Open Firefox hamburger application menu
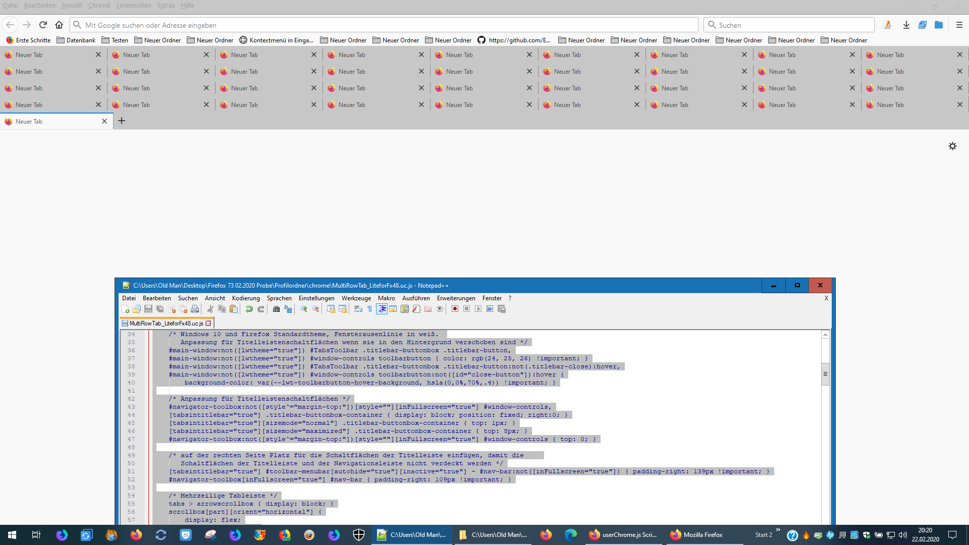 tap(959, 25)
